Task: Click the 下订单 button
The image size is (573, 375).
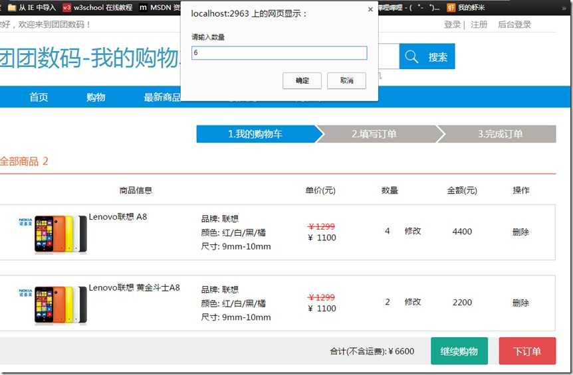Action: click(x=527, y=351)
